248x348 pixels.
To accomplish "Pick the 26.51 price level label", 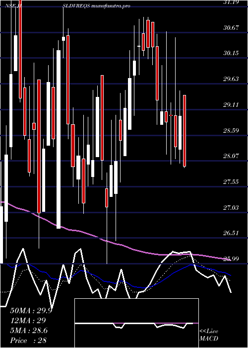I will coord(232,233).
